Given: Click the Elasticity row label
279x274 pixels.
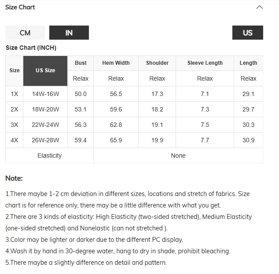Looking at the screenshot, I should [x=49, y=156].
